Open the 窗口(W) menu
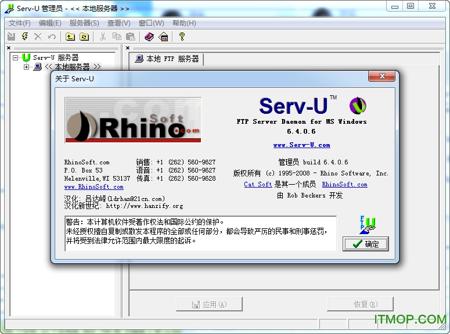The image size is (450, 334). point(151,23)
